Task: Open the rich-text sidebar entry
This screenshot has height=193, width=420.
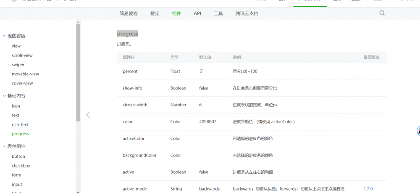Action: point(20,124)
